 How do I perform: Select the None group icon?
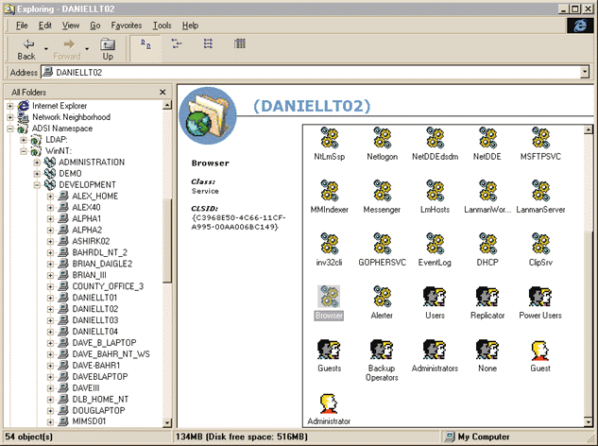(x=487, y=350)
